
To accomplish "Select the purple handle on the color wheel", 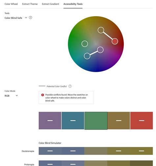I will coord(100,50).
